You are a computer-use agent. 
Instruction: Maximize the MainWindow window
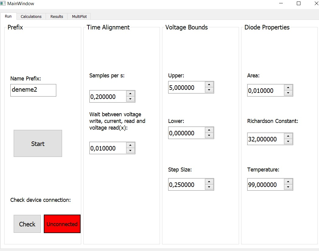(299, 4)
